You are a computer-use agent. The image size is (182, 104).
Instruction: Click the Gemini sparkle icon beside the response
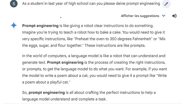point(14,25)
